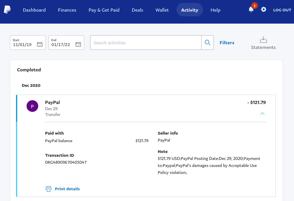
Task: Click the purple P avatar
Action: tap(32, 106)
